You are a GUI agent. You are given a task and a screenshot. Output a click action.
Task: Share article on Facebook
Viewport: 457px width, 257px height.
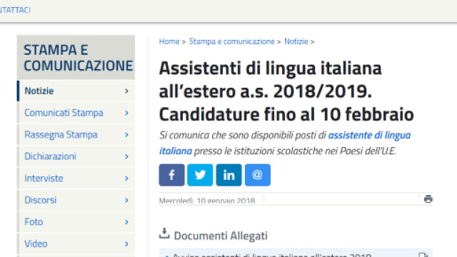click(x=171, y=175)
